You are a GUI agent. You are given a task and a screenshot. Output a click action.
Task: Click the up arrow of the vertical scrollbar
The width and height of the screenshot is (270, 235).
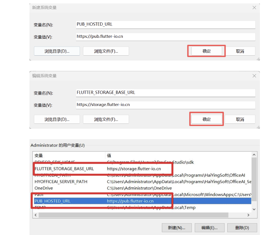pos(254,155)
